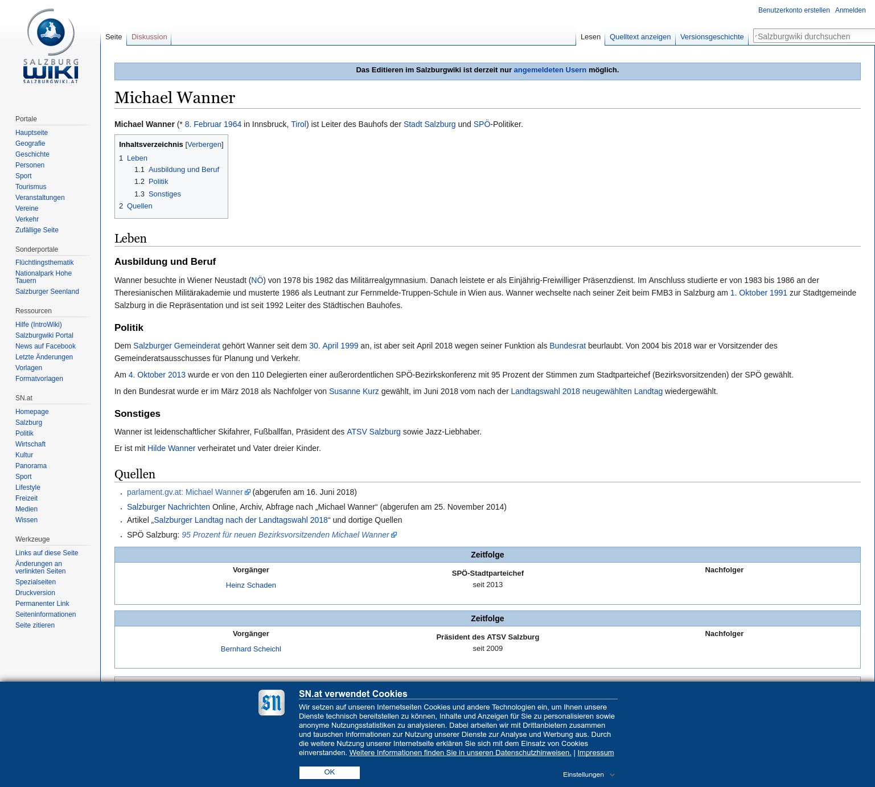This screenshot has height=787, width=875.
Task: Open Panorama under SN.at
Action: (31, 466)
